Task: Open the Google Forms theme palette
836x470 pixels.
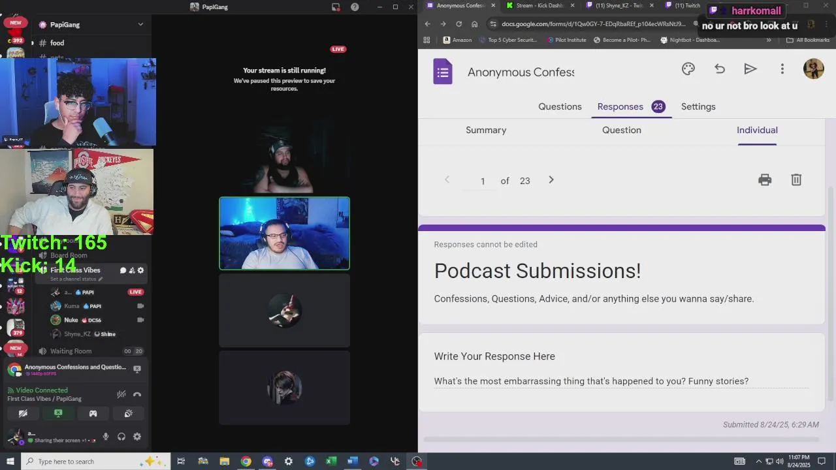Action: pyautogui.click(x=688, y=69)
